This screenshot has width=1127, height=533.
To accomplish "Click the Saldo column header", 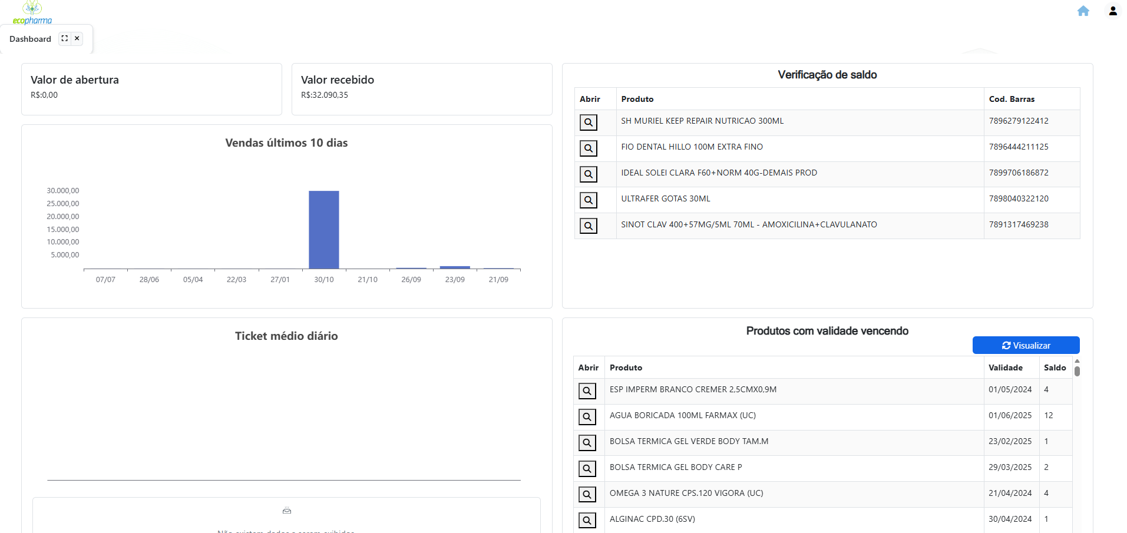I will tap(1055, 368).
